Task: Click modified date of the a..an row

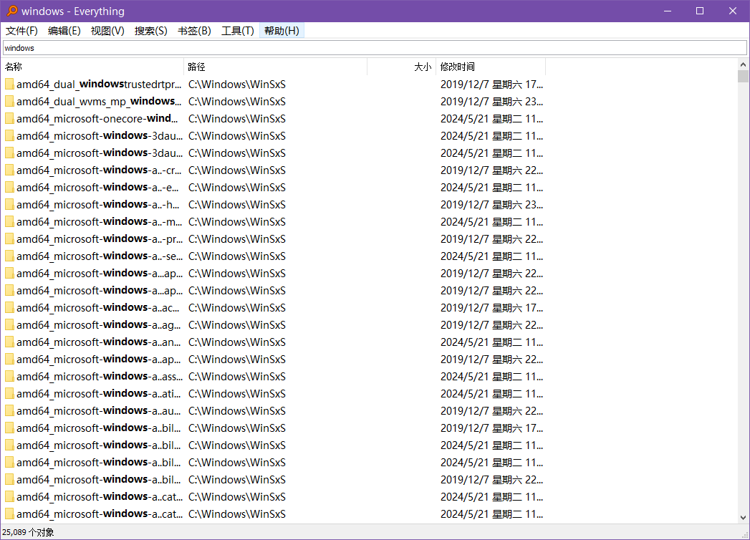Action: pos(491,342)
